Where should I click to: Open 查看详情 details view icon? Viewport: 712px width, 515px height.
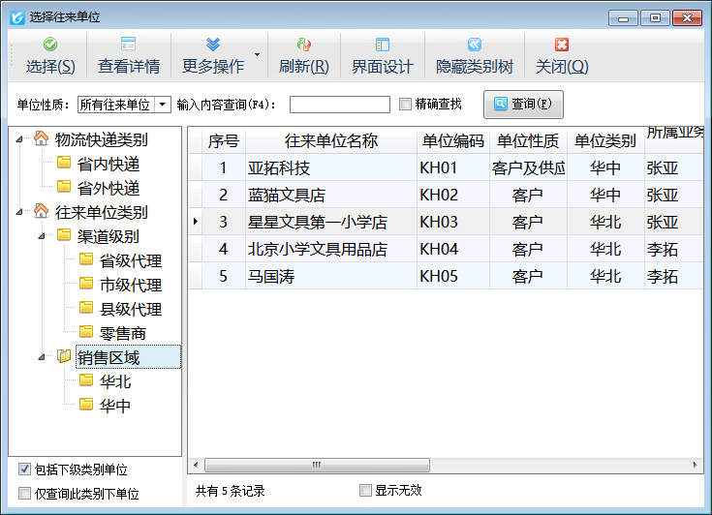point(128,45)
